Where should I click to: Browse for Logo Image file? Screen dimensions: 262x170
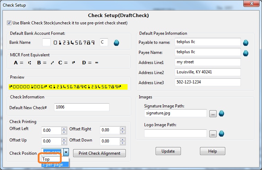coord(213,133)
